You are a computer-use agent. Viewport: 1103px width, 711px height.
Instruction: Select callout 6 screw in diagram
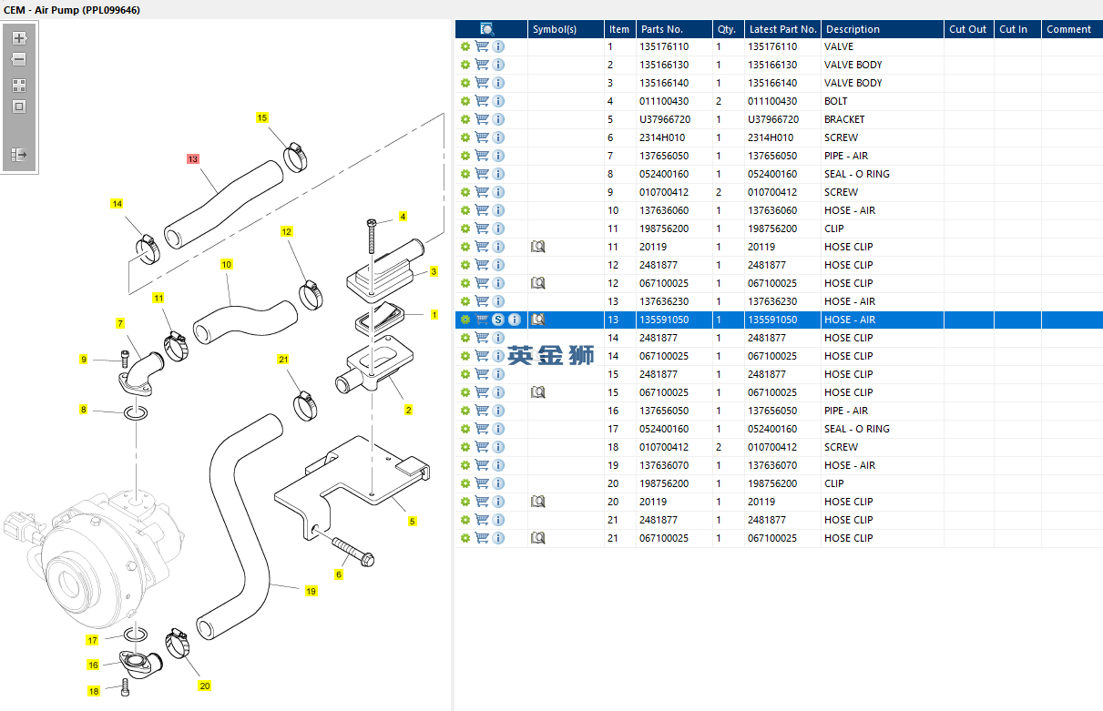pos(339,574)
